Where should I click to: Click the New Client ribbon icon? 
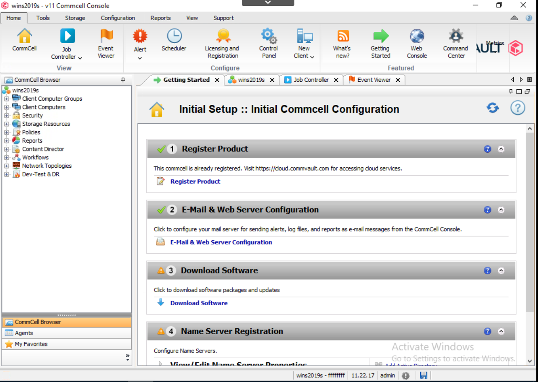point(304,36)
